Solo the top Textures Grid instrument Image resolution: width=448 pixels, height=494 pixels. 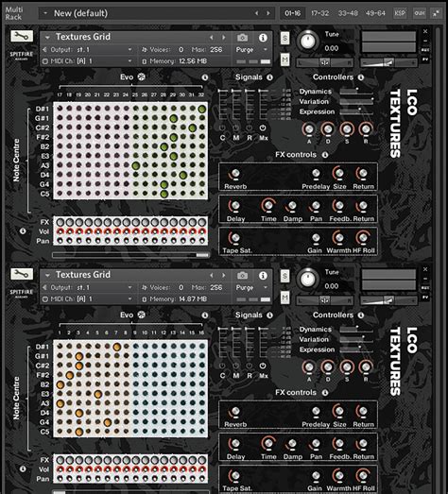(x=284, y=39)
